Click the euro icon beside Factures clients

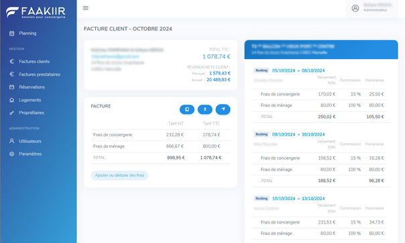[x=11, y=62]
